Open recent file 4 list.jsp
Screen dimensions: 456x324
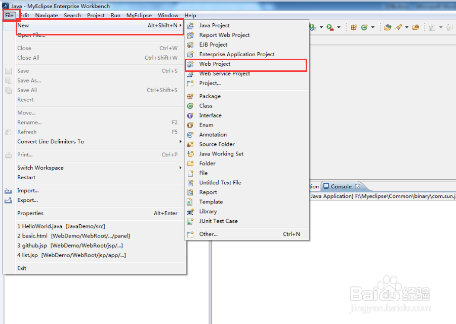(95, 255)
